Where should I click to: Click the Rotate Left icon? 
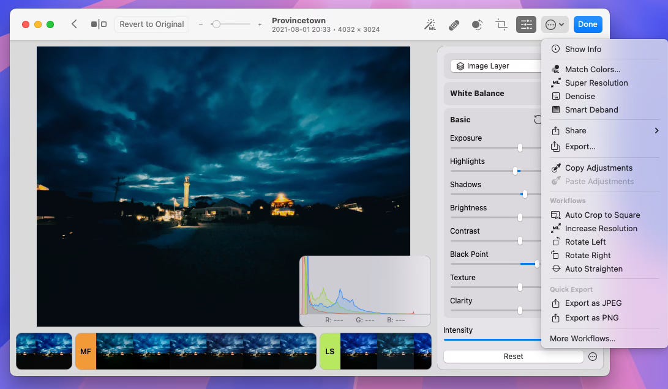click(555, 242)
